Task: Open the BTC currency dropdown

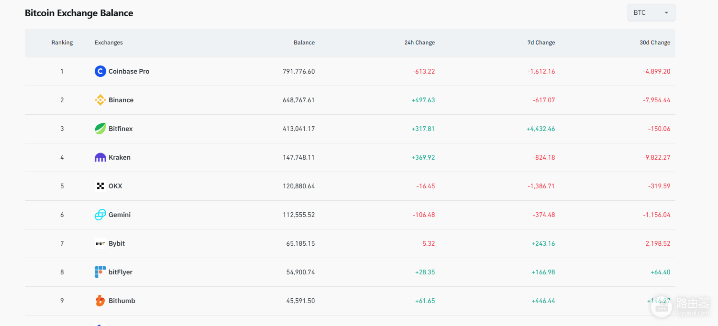Action: 651,13
